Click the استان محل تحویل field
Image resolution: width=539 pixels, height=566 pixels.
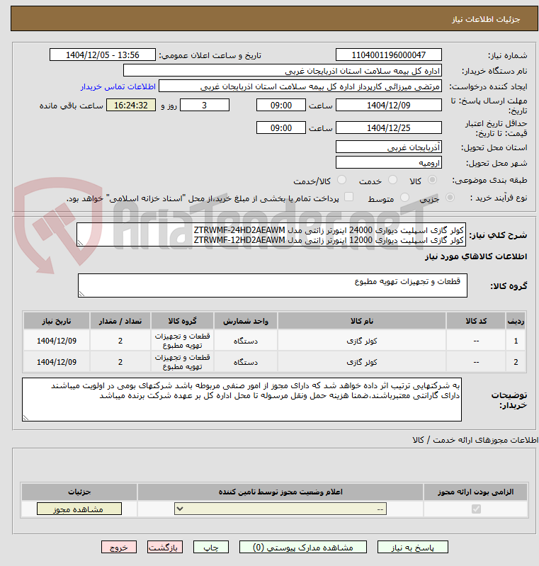pyautogui.click(x=388, y=147)
